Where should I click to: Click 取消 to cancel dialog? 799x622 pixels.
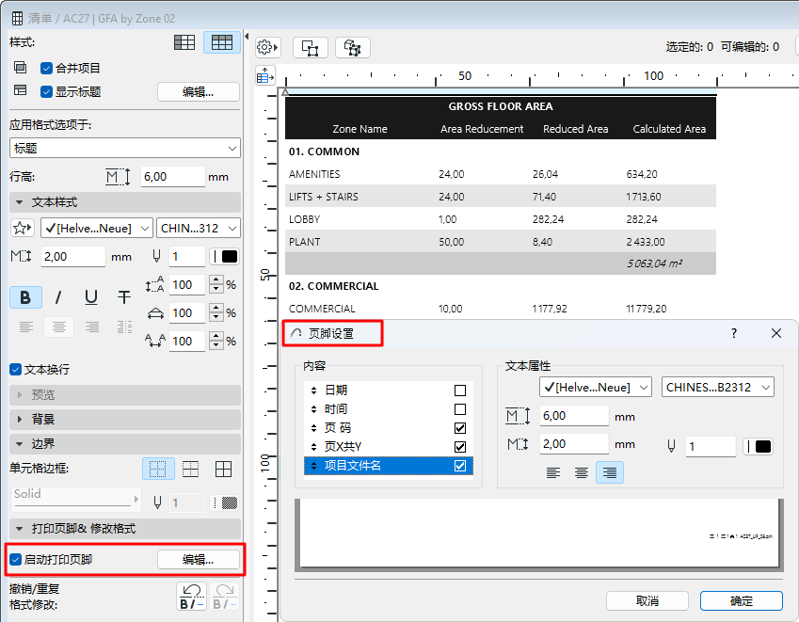[x=647, y=600]
